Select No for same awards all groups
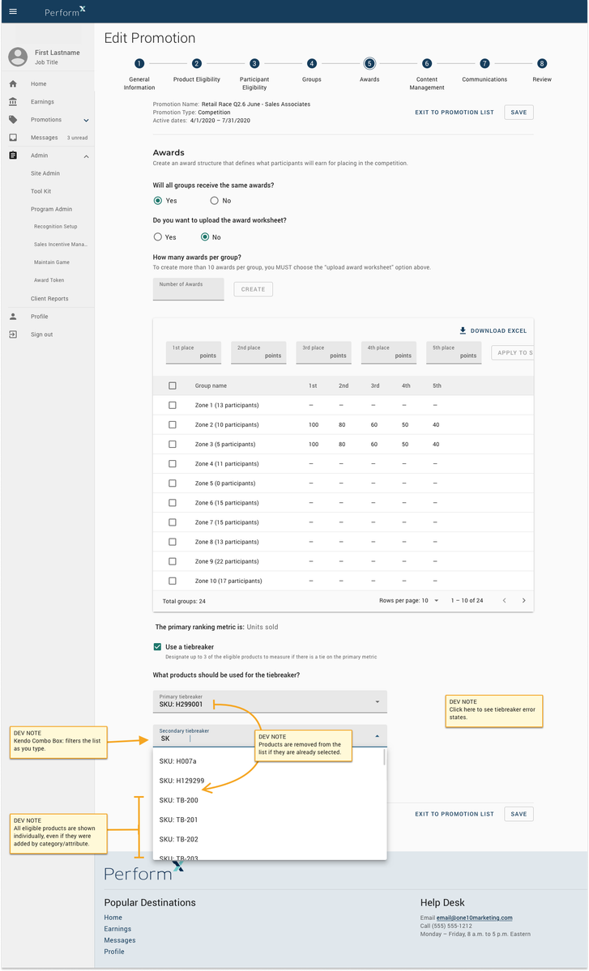This screenshot has height=971, width=589. (x=215, y=201)
